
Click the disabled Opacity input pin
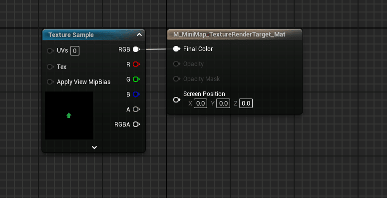pos(176,64)
